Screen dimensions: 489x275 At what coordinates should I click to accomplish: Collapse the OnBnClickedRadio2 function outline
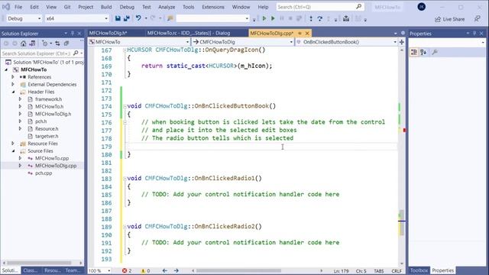(x=125, y=227)
